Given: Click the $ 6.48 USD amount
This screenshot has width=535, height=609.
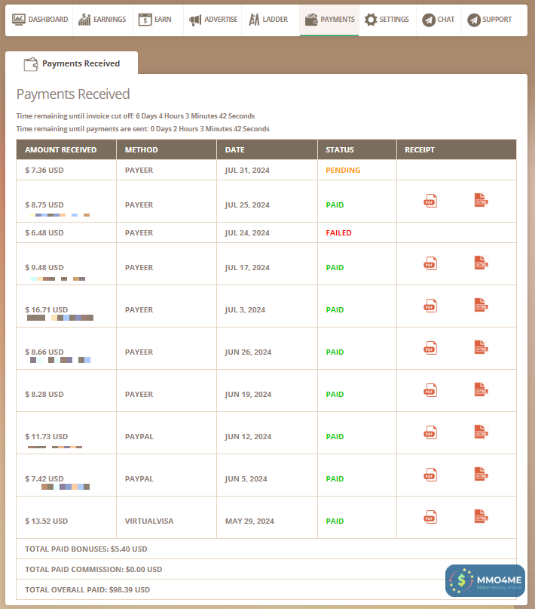Looking at the screenshot, I should [44, 232].
